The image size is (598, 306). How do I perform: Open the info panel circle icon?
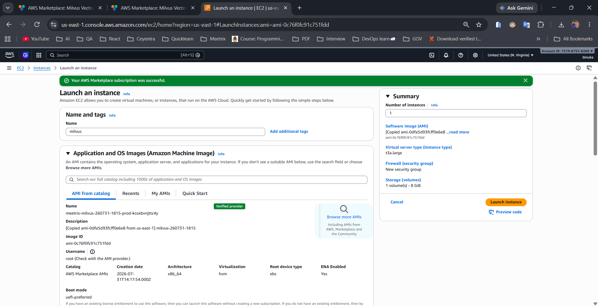[578, 68]
